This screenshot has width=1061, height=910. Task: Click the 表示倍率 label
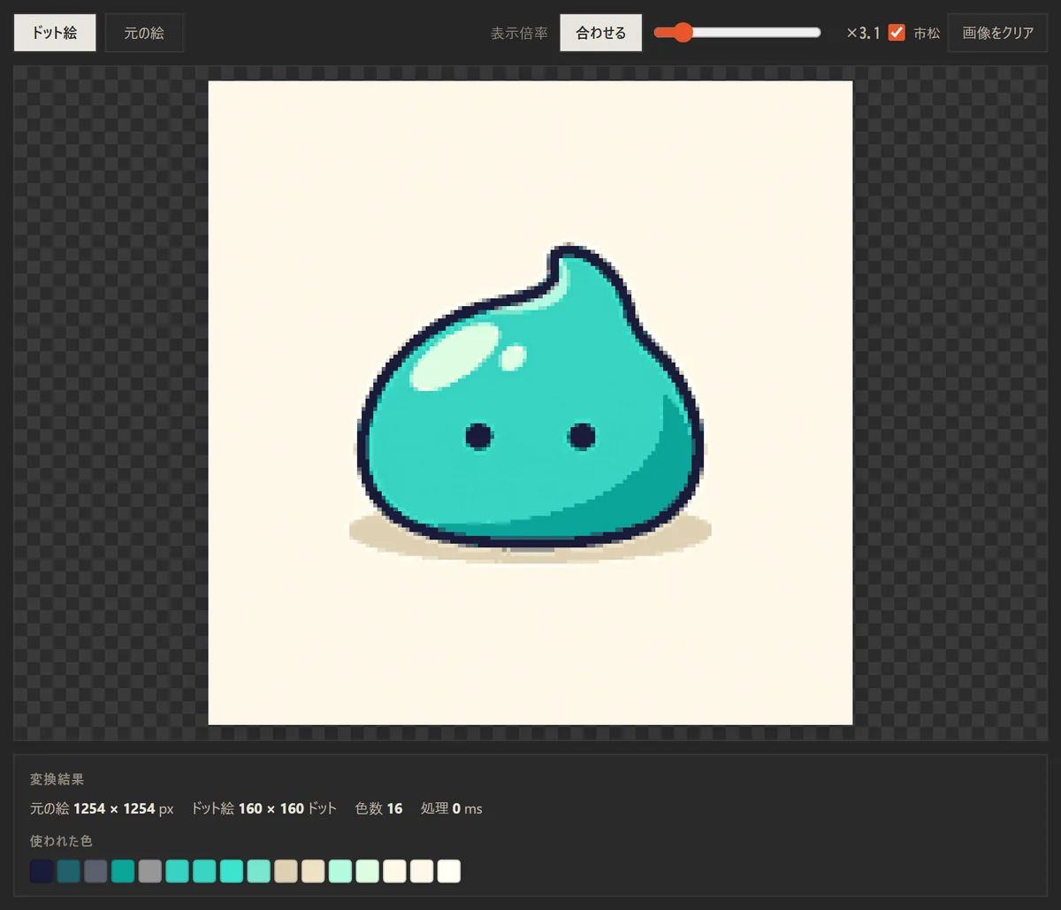tap(520, 33)
